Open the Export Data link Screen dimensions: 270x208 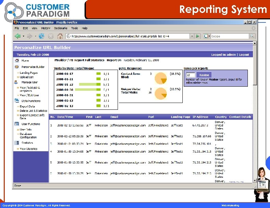point(27,106)
